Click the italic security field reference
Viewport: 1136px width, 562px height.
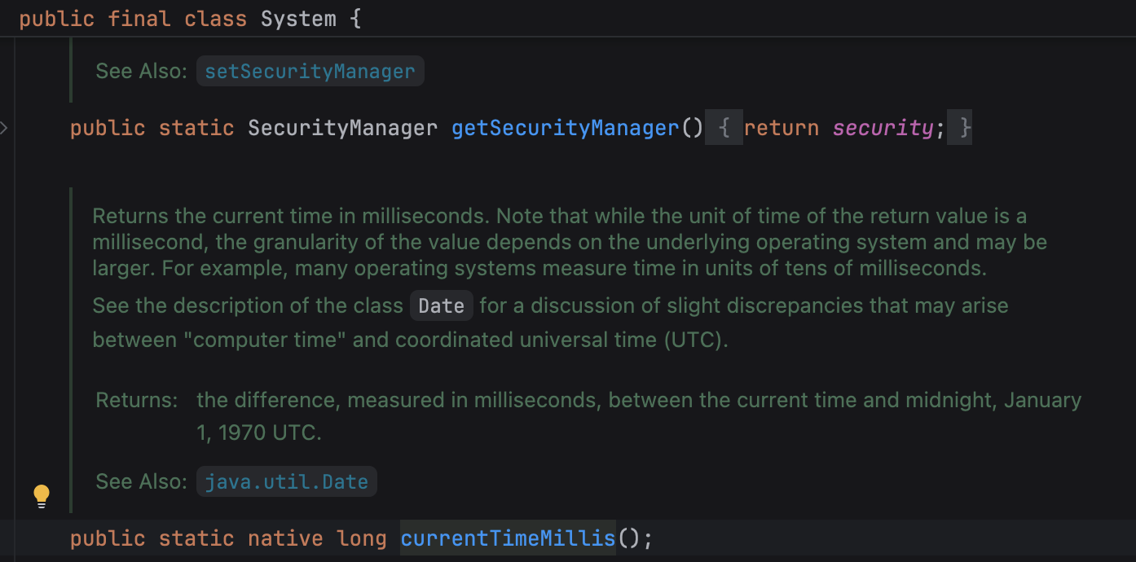(x=883, y=129)
